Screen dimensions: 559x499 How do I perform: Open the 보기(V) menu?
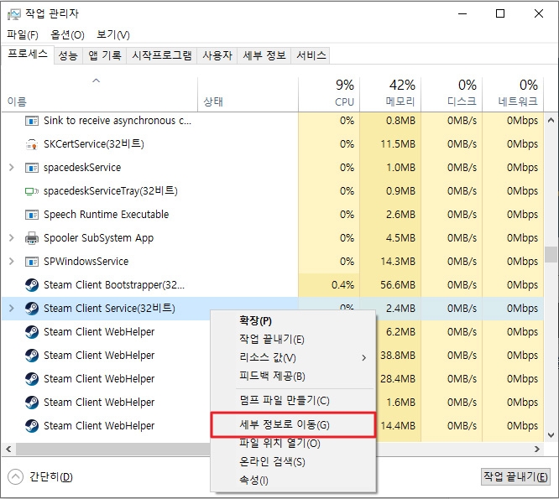point(113,34)
